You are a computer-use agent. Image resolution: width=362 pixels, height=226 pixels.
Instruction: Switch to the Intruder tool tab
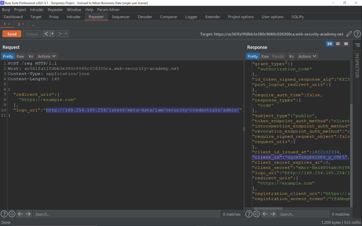pos(74,17)
